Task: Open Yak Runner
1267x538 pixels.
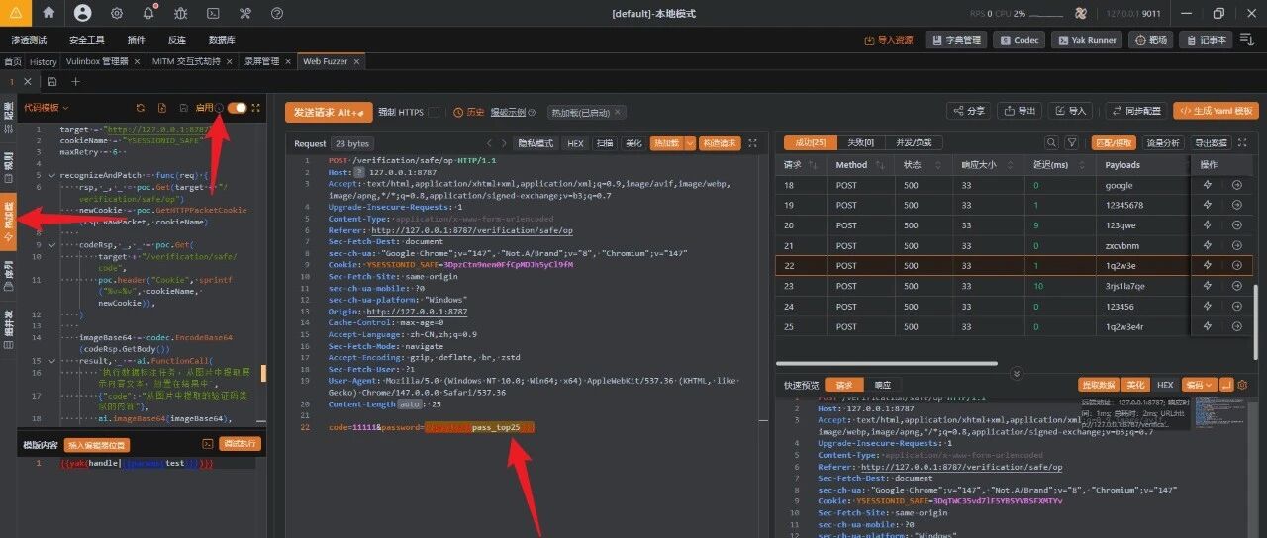Action: [x=1085, y=40]
